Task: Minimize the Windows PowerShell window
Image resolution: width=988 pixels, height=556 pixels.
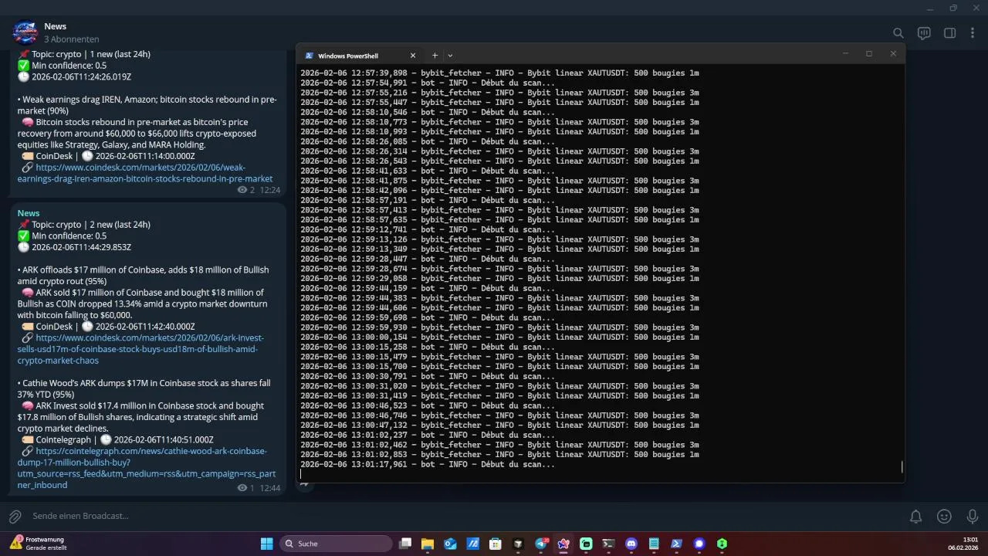Action: [845, 54]
